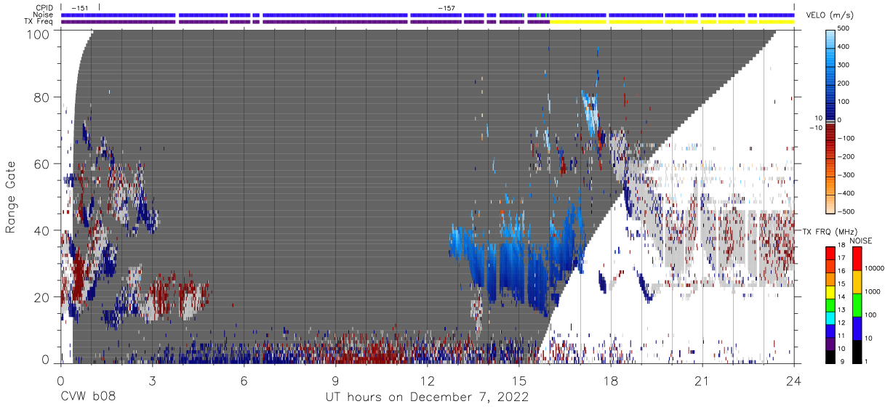
Task: Click the 12 MHz frequency label
Action: (x=842, y=323)
